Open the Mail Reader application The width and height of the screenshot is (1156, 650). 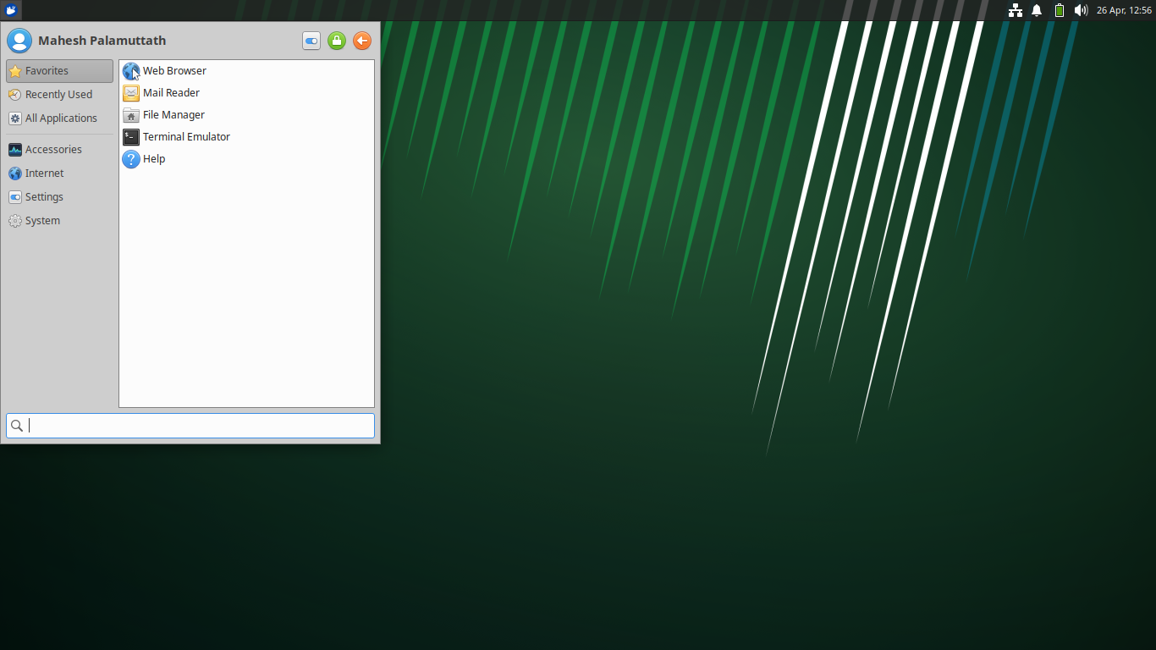click(172, 93)
